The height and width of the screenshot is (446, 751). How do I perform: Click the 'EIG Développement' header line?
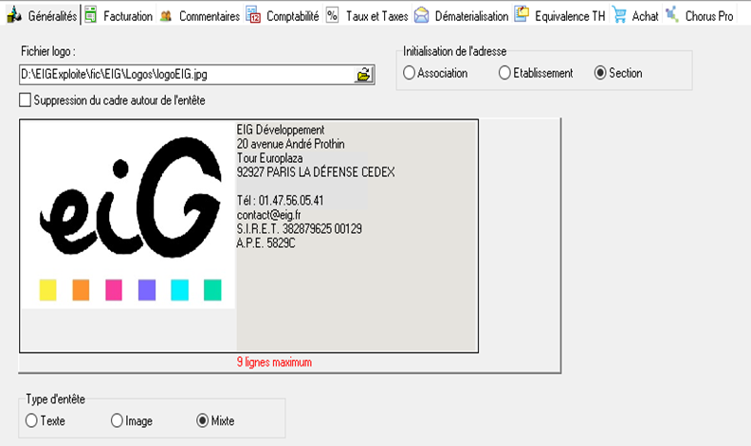(x=280, y=130)
